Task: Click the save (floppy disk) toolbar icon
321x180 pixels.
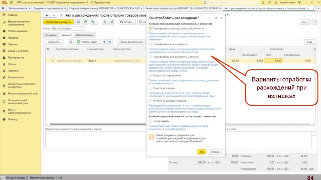Action: 78,22
